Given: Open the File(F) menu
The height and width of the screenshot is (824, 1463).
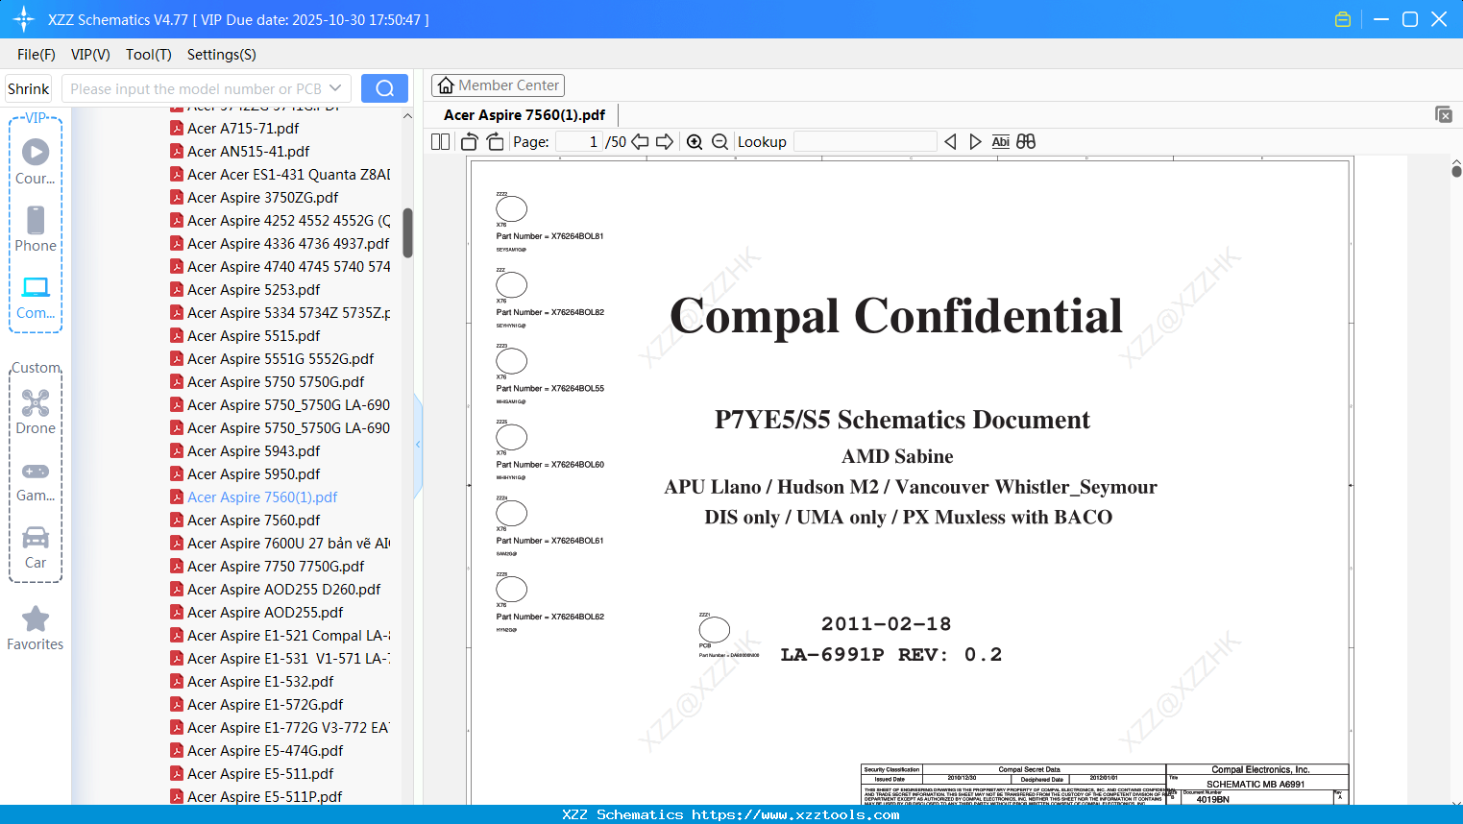Looking at the screenshot, I should (x=37, y=55).
